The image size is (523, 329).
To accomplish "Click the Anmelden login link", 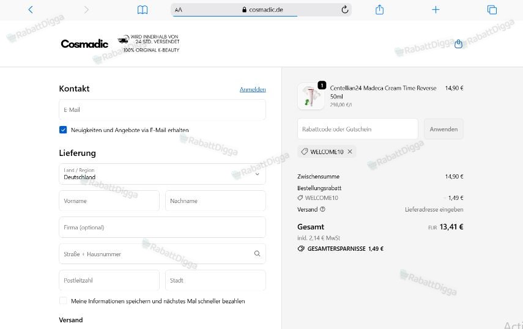I will pos(253,89).
